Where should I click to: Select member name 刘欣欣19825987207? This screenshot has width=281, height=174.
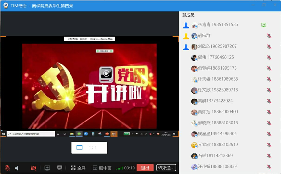217,46
